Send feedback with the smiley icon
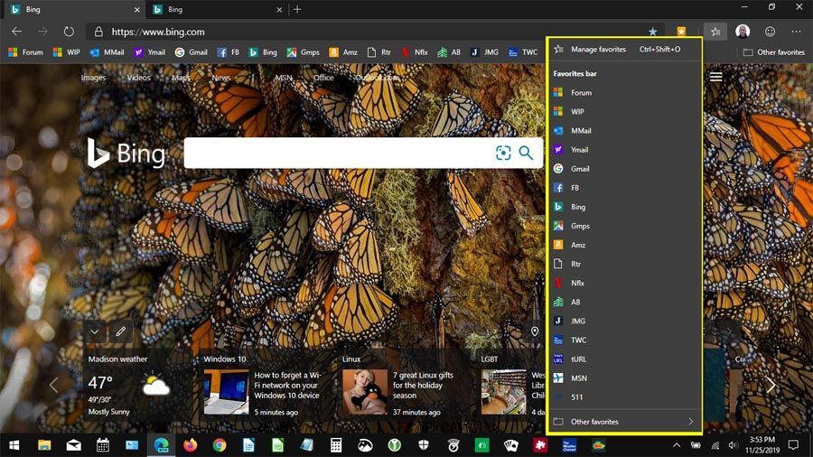Viewport: 813px width, 457px height. [770, 32]
